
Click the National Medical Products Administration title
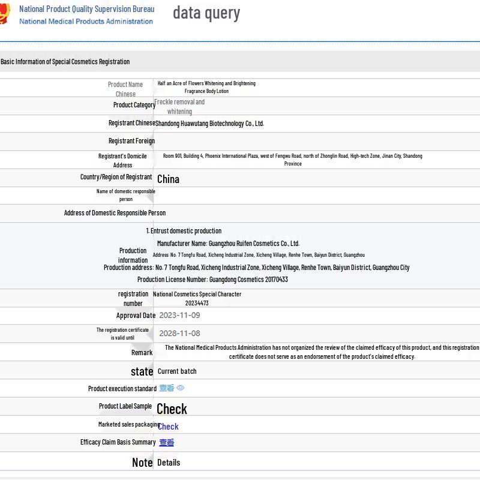[x=86, y=21]
